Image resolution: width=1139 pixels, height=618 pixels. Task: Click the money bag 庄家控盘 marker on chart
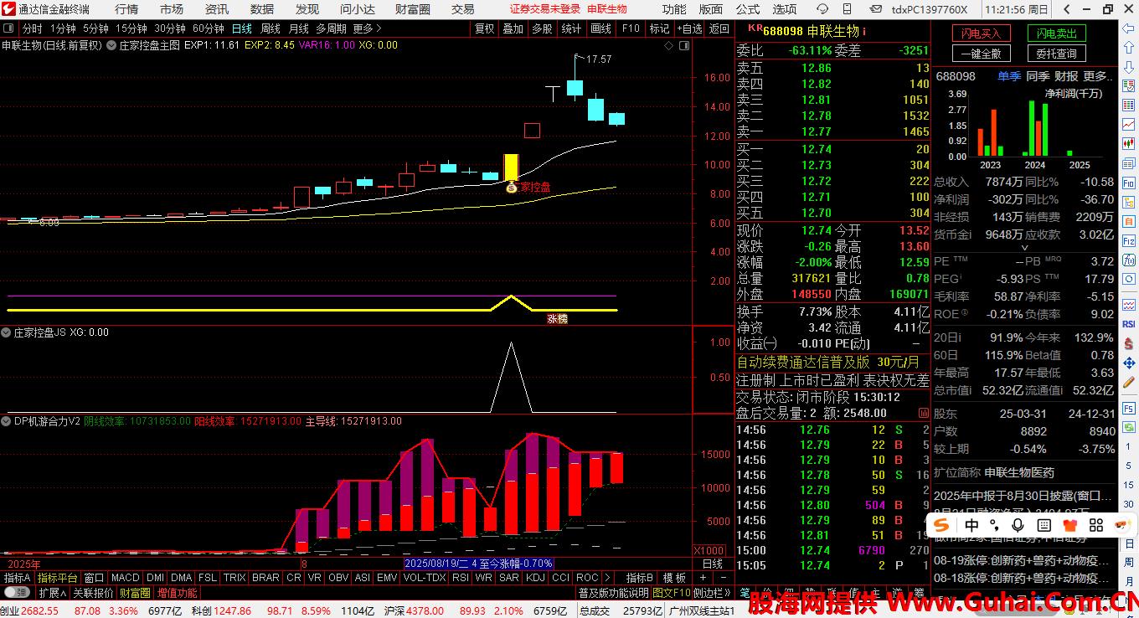click(x=511, y=188)
